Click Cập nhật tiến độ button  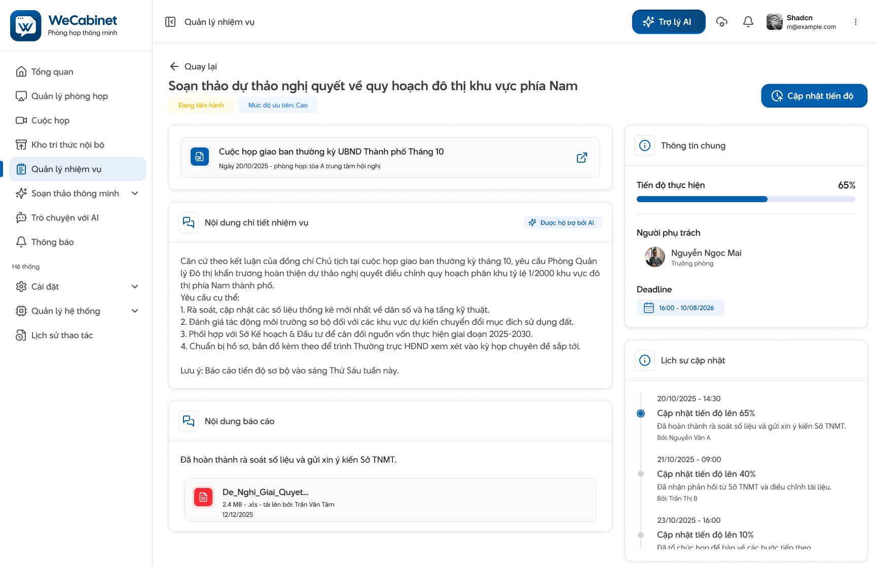[814, 96]
